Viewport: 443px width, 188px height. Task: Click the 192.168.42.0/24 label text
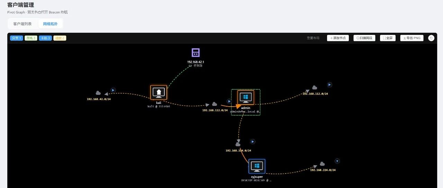[99, 99]
